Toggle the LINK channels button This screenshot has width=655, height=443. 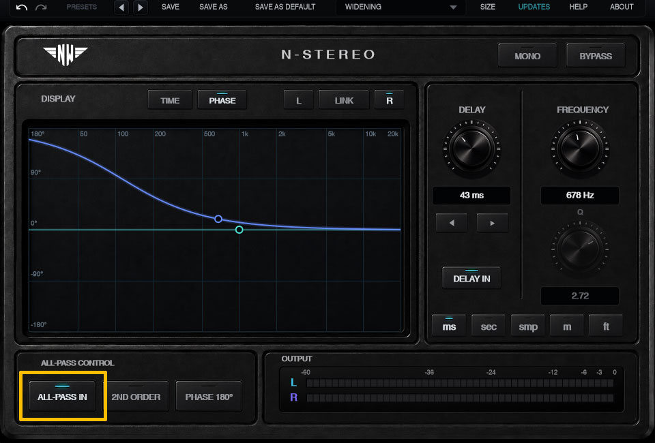[344, 100]
